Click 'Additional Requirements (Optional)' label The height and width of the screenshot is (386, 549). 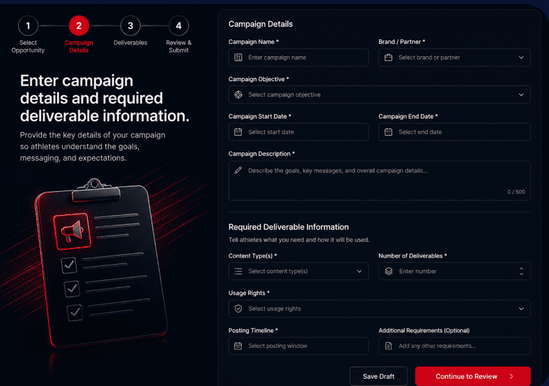[x=424, y=330]
